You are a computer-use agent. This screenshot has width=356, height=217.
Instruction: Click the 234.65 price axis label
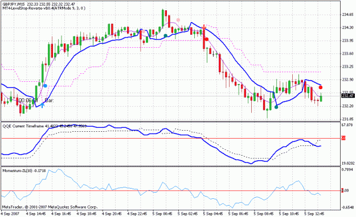pyautogui.click(x=348, y=15)
